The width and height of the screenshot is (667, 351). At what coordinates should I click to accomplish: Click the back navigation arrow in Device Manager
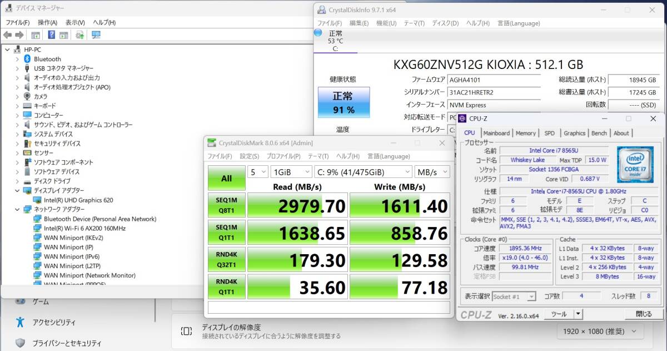pyautogui.click(x=8, y=35)
